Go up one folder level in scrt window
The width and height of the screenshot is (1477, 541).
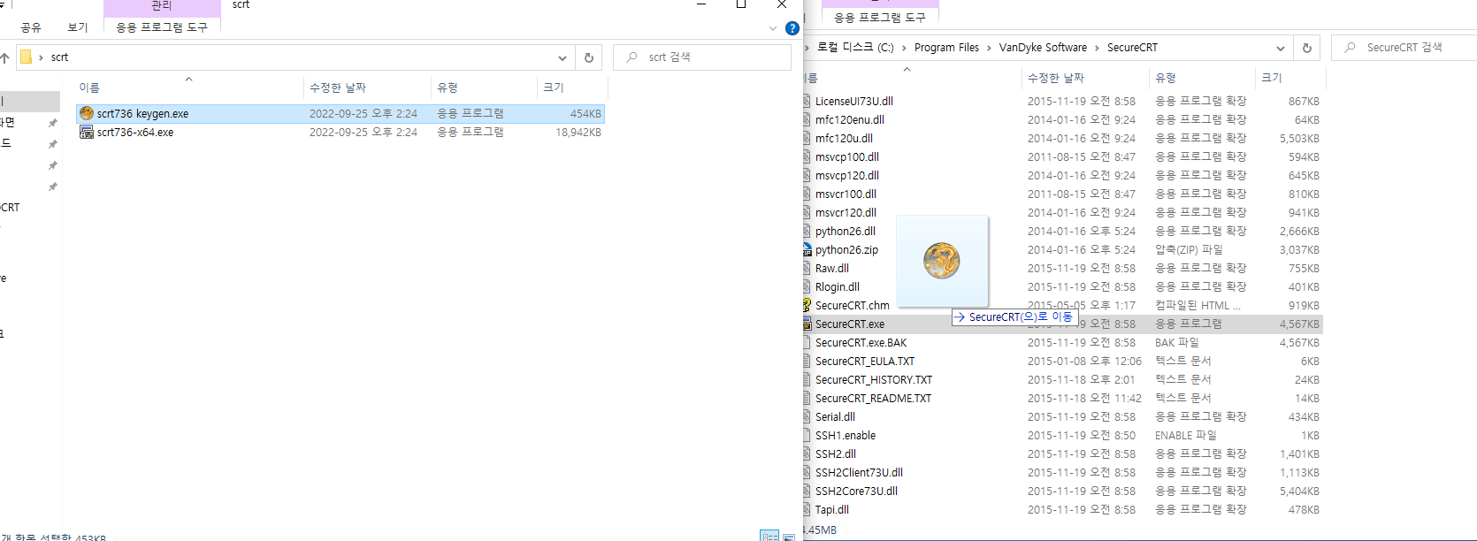coord(5,57)
